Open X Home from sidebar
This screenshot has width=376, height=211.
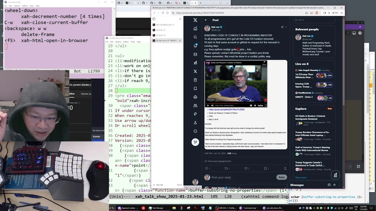coord(195,29)
